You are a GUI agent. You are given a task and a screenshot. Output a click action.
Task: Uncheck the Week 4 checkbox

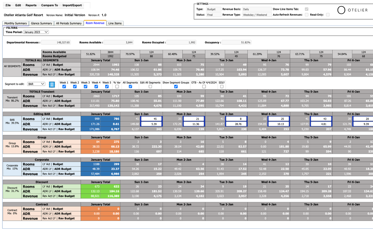(x=96, y=87)
